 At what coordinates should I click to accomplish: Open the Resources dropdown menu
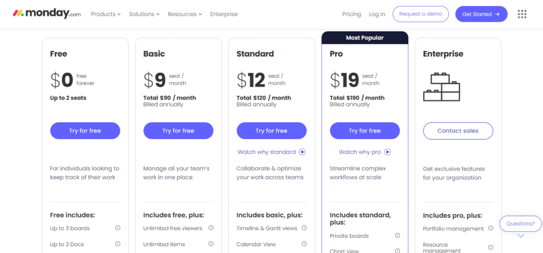pyautogui.click(x=185, y=14)
